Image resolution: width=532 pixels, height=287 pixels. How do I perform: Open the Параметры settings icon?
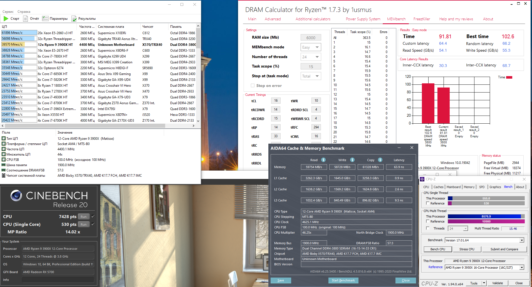tap(45, 19)
